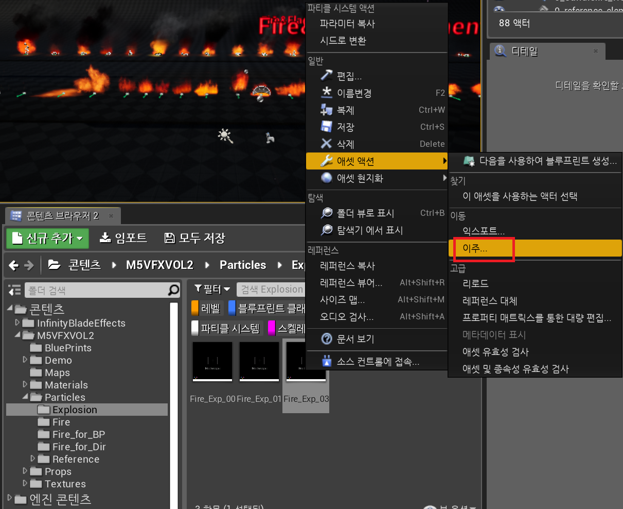This screenshot has height=509, width=623.
Task: Select the Fire_Exp_00 asset thumbnail
Action: pyautogui.click(x=212, y=362)
